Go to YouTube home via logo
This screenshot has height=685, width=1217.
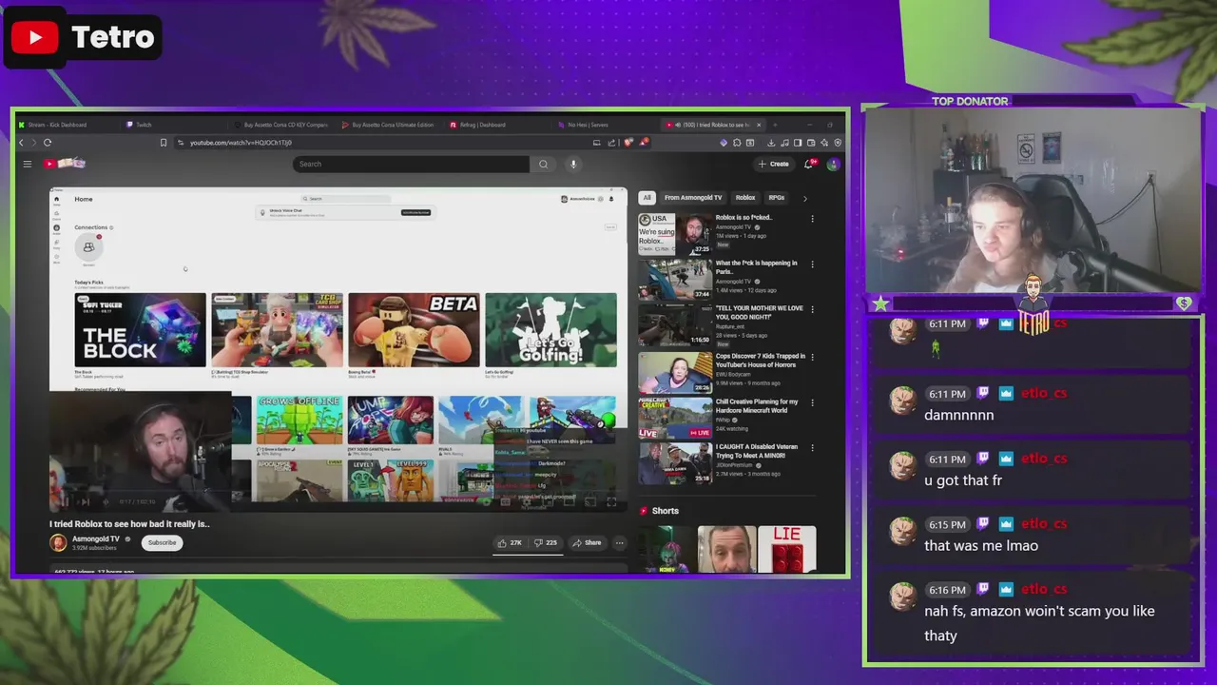64,164
